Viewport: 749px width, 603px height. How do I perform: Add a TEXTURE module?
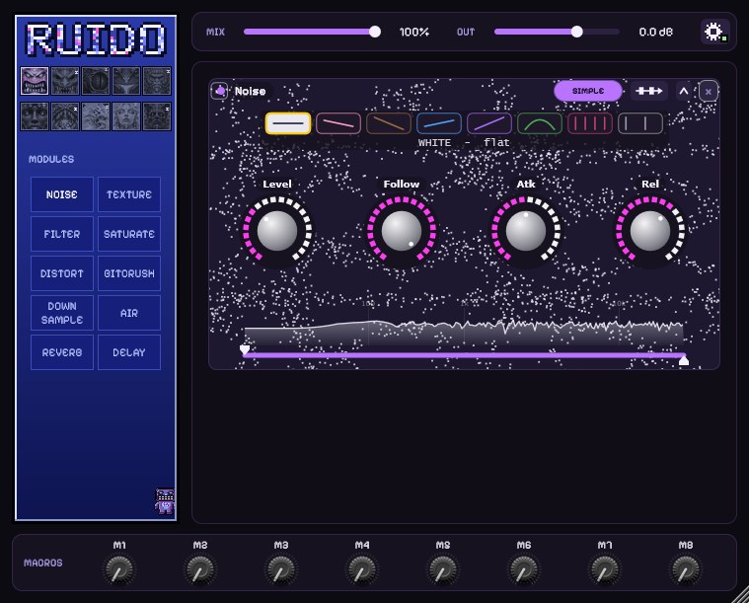click(129, 194)
